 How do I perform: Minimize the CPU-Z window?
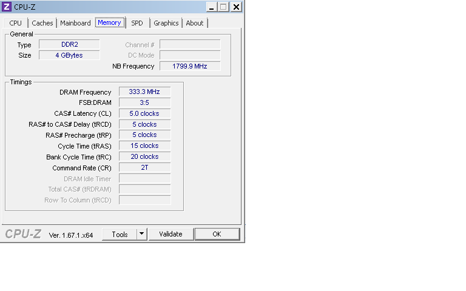pos(211,7)
